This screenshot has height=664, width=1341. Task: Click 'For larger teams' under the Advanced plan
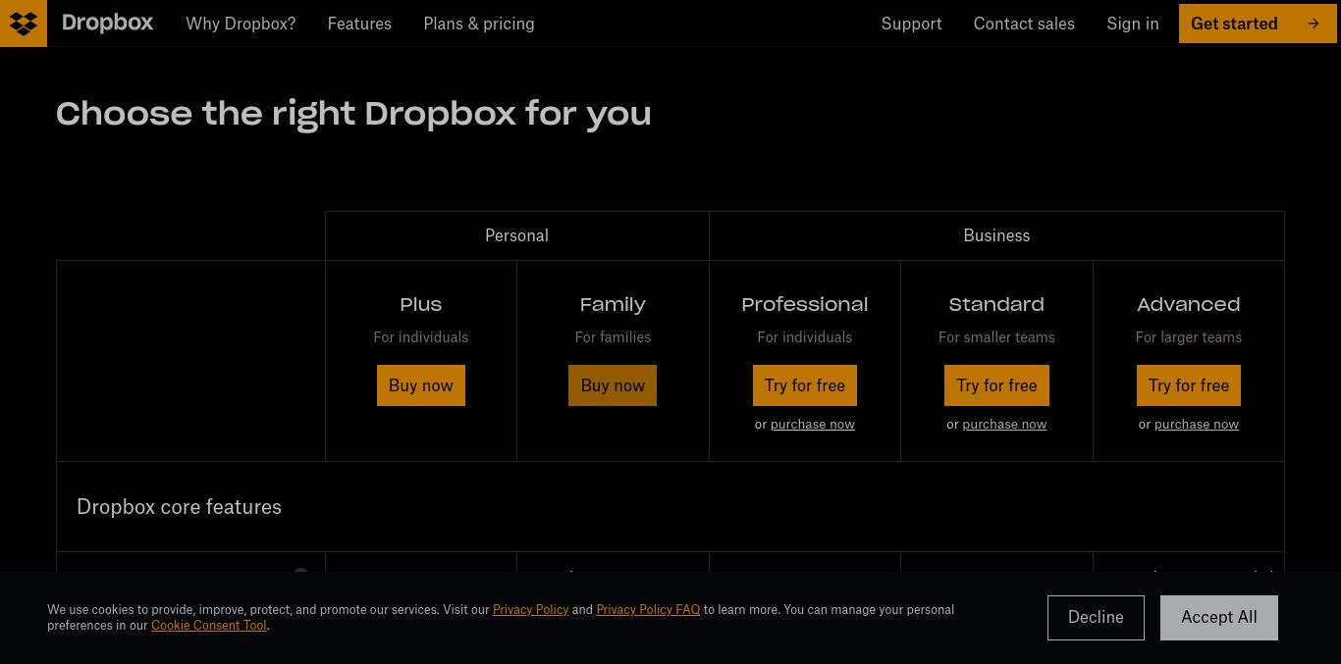[1189, 337]
